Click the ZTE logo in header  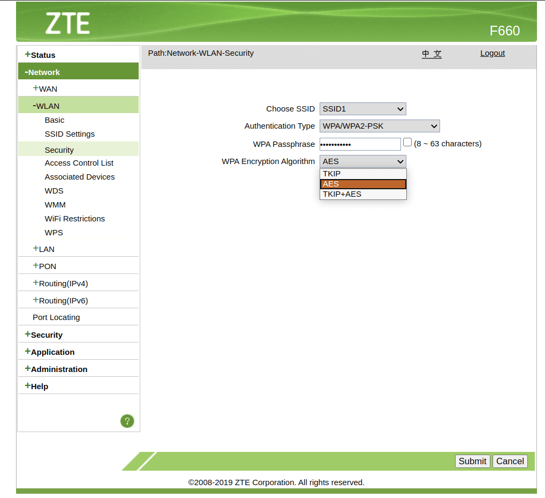[x=68, y=23]
